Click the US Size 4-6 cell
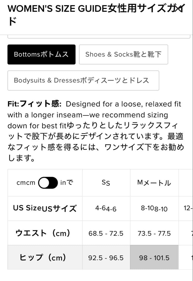193x281 pixels. [x=105, y=208]
